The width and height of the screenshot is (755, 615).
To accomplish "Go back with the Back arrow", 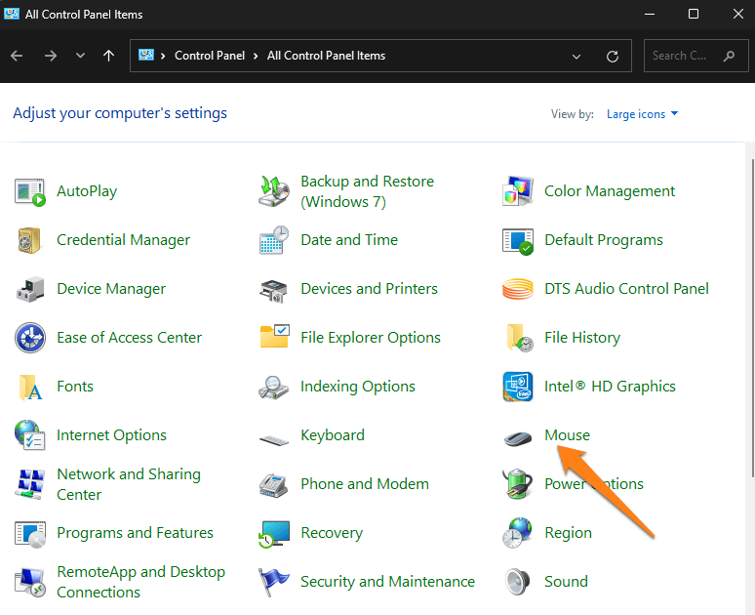I will tap(17, 56).
